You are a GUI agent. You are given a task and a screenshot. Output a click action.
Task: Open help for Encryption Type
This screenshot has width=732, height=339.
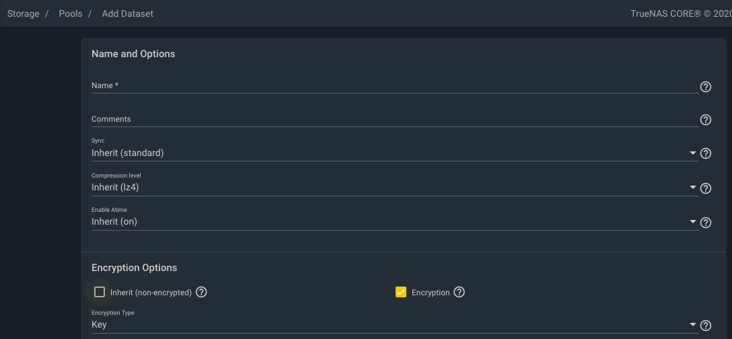(706, 326)
